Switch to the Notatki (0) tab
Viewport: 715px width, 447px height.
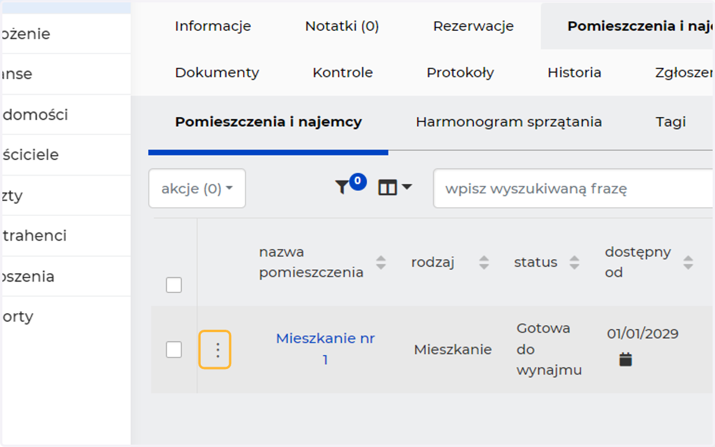342,26
